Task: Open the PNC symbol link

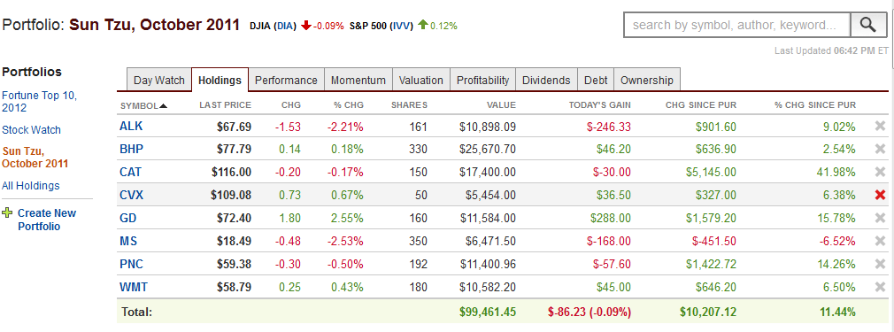Action: click(x=131, y=264)
